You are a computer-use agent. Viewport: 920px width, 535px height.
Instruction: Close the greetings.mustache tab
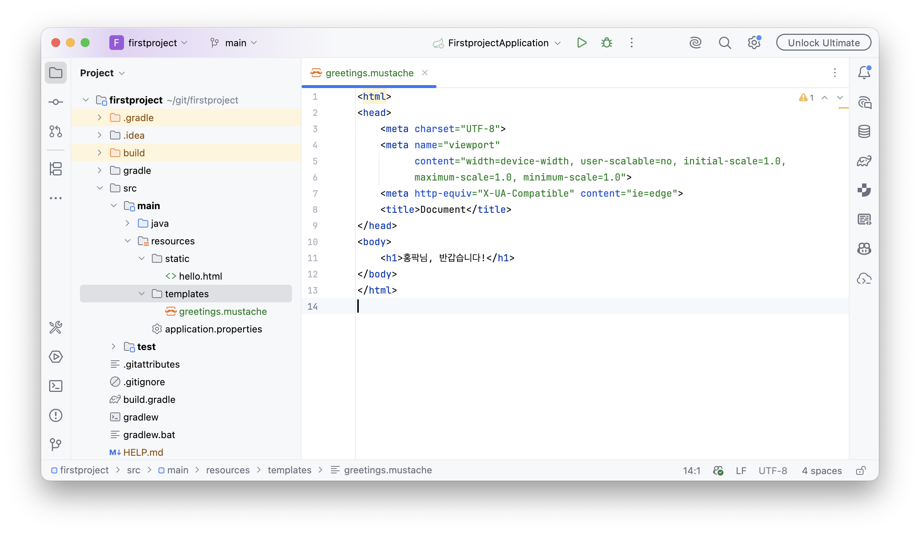[x=425, y=73]
